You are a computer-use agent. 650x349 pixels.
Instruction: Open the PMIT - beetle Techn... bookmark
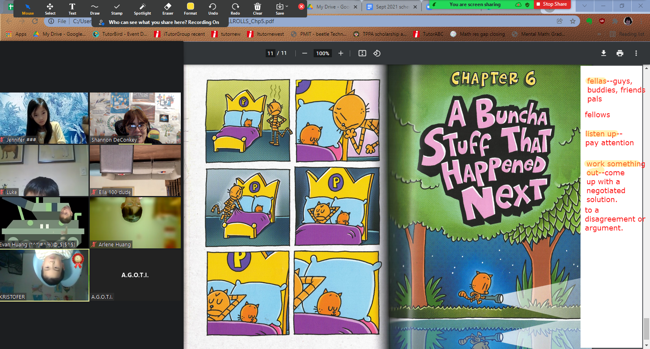pyautogui.click(x=319, y=34)
